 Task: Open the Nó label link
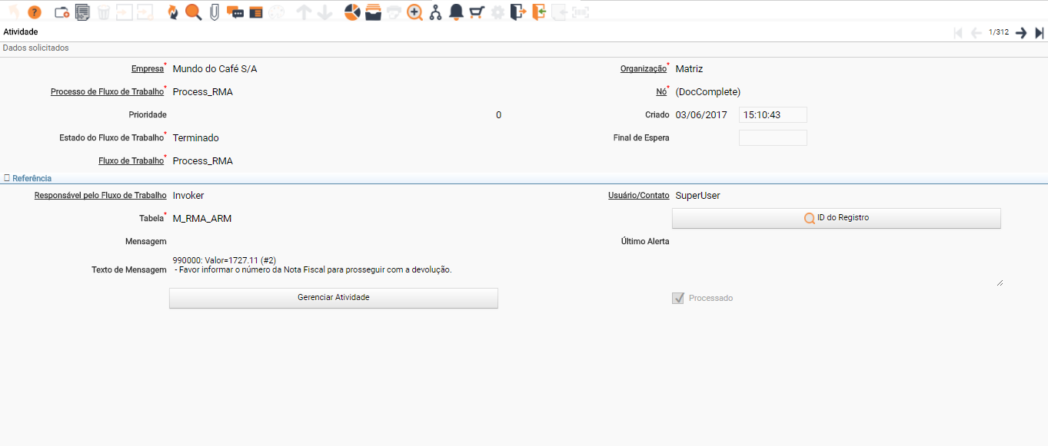point(661,92)
